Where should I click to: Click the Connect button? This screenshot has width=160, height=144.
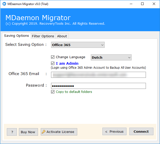(141, 131)
